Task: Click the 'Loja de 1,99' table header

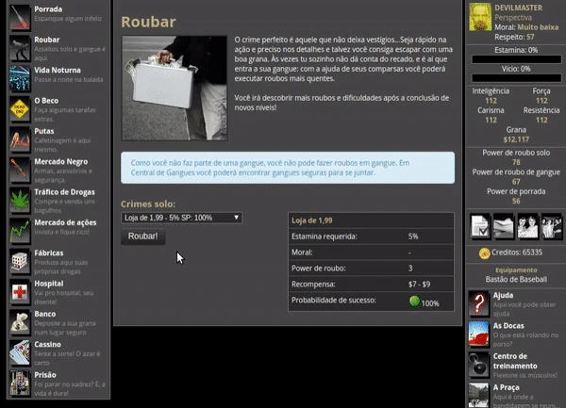Action: click(371, 220)
